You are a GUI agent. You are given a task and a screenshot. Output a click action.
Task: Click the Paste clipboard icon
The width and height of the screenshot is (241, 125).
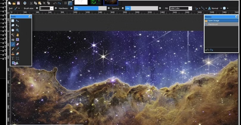tap(40, 3)
